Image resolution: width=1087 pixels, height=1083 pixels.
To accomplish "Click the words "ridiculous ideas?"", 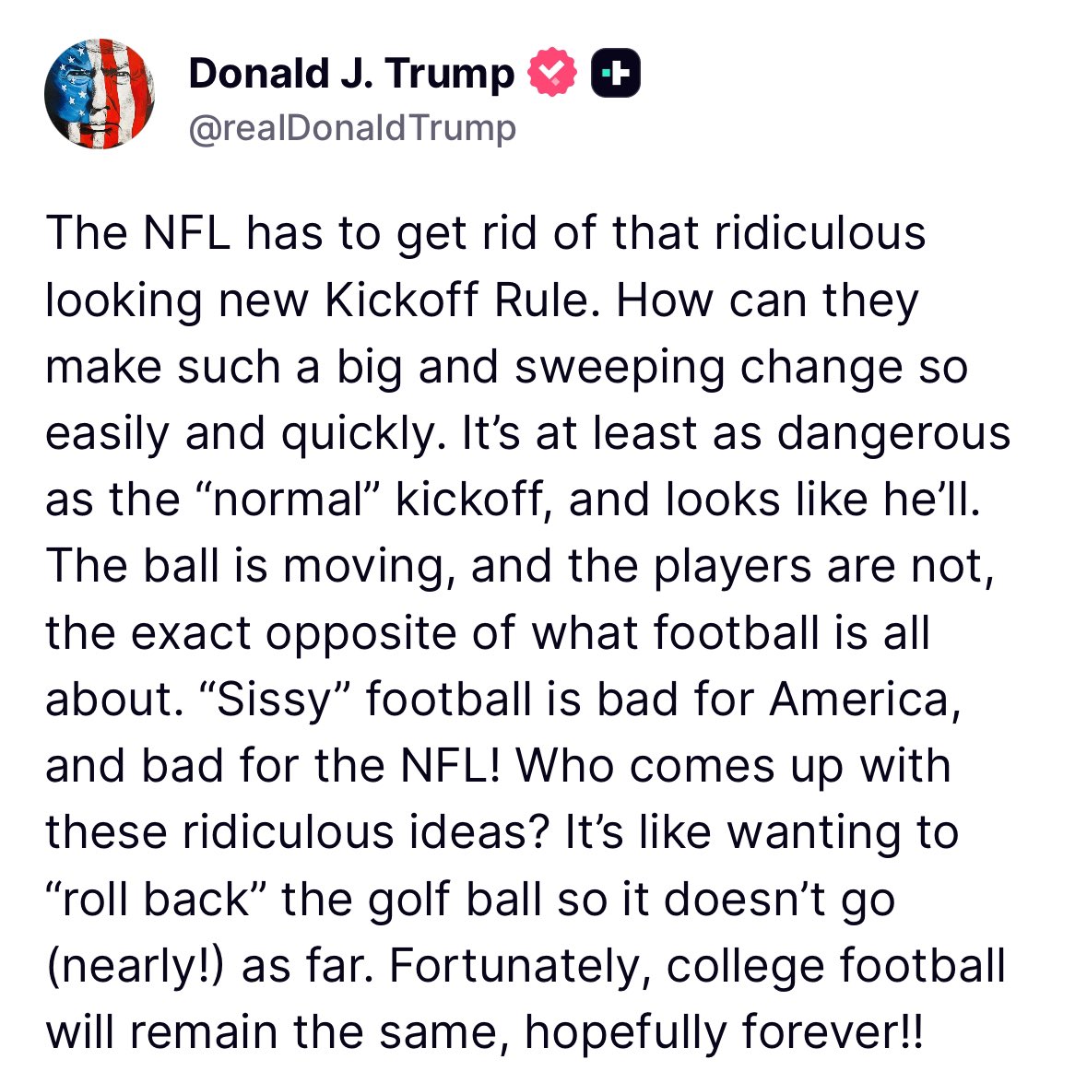I will [x=366, y=831].
